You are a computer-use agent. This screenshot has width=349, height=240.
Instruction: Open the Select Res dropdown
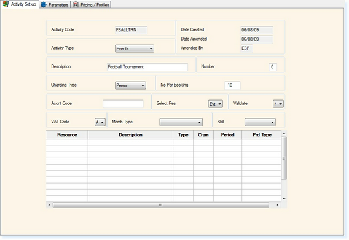pos(216,104)
